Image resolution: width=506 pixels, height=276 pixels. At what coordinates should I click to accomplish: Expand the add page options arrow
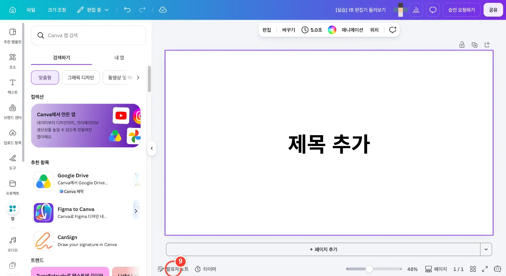pyautogui.click(x=486, y=249)
